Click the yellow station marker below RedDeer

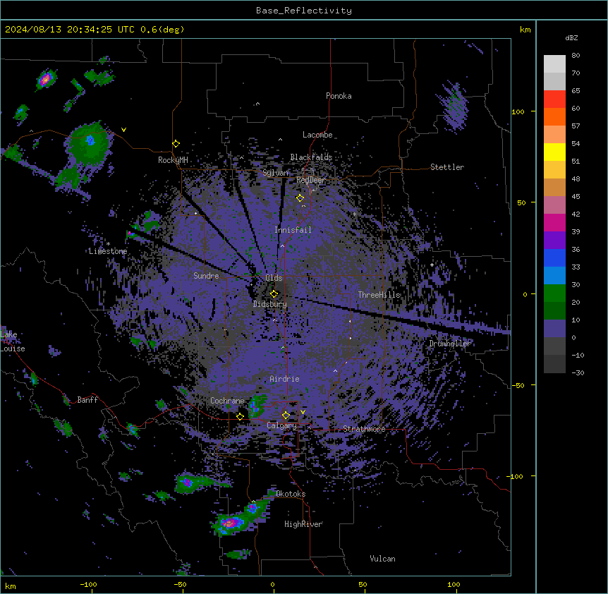tap(300, 198)
